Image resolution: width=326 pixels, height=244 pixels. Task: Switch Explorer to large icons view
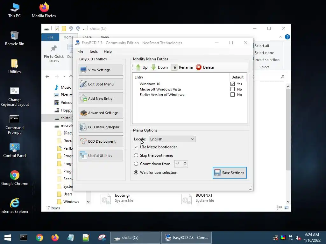(x=286, y=208)
